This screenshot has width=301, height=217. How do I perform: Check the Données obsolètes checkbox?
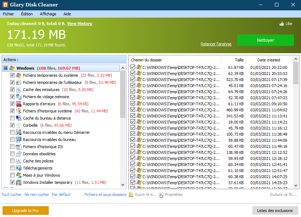(13, 154)
